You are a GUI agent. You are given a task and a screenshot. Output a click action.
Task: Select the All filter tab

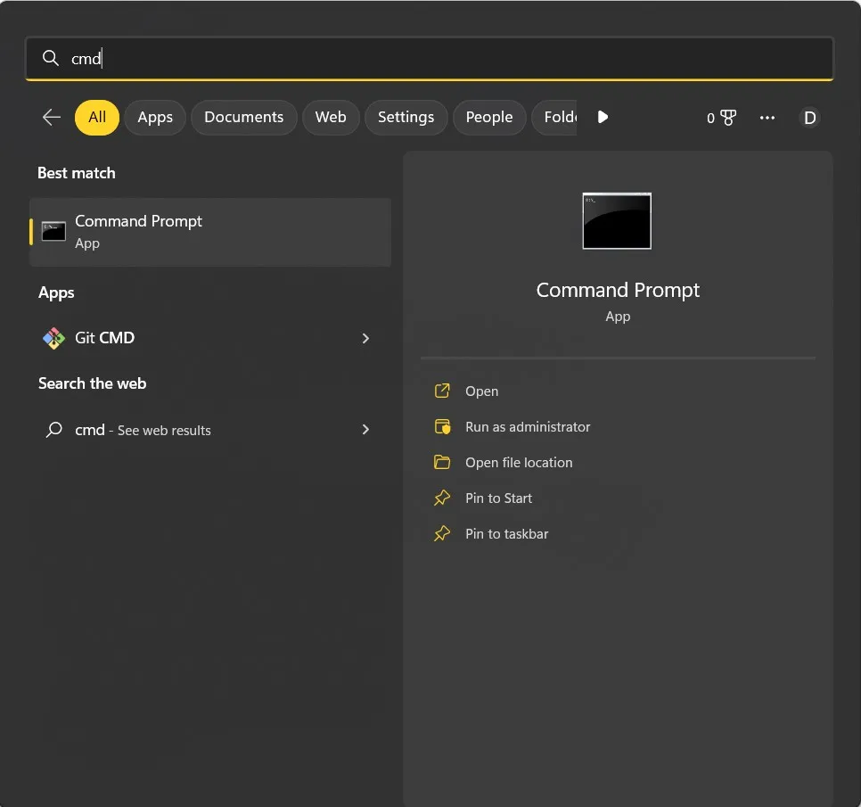tap(96, 117)
